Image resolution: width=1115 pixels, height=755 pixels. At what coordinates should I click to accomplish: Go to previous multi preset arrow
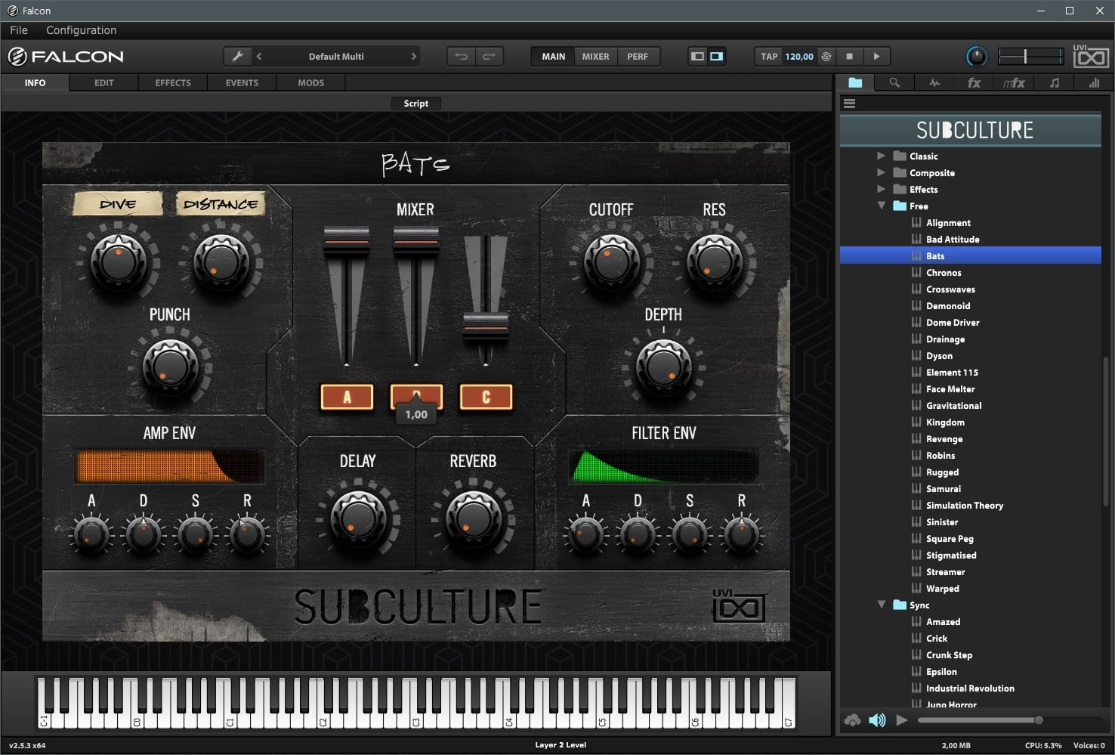(x=259, y=57)
